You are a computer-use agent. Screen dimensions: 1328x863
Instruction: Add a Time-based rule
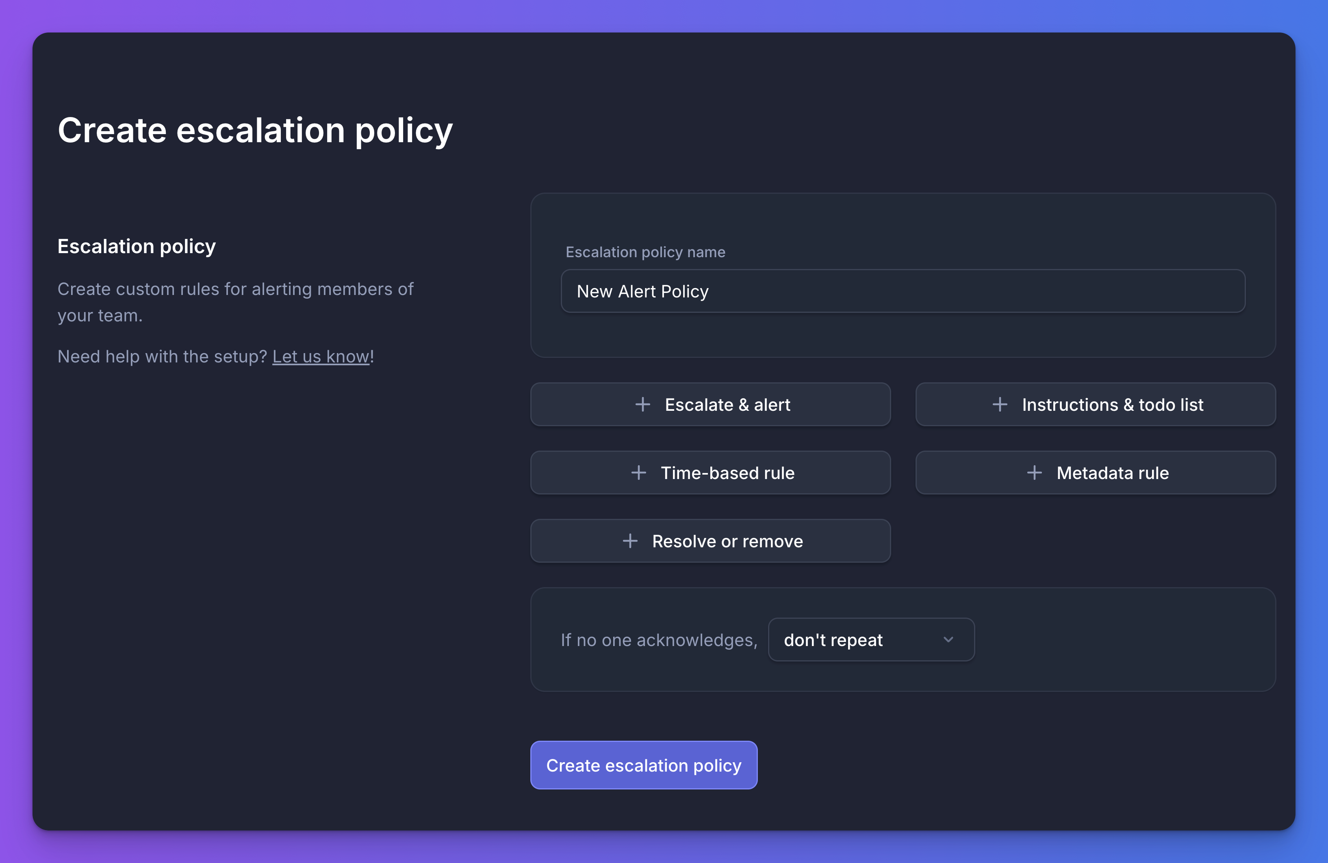(x=710, y=473)
